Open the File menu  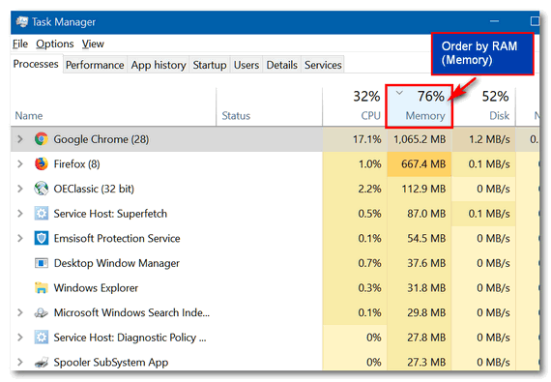(x=20, y=44)
